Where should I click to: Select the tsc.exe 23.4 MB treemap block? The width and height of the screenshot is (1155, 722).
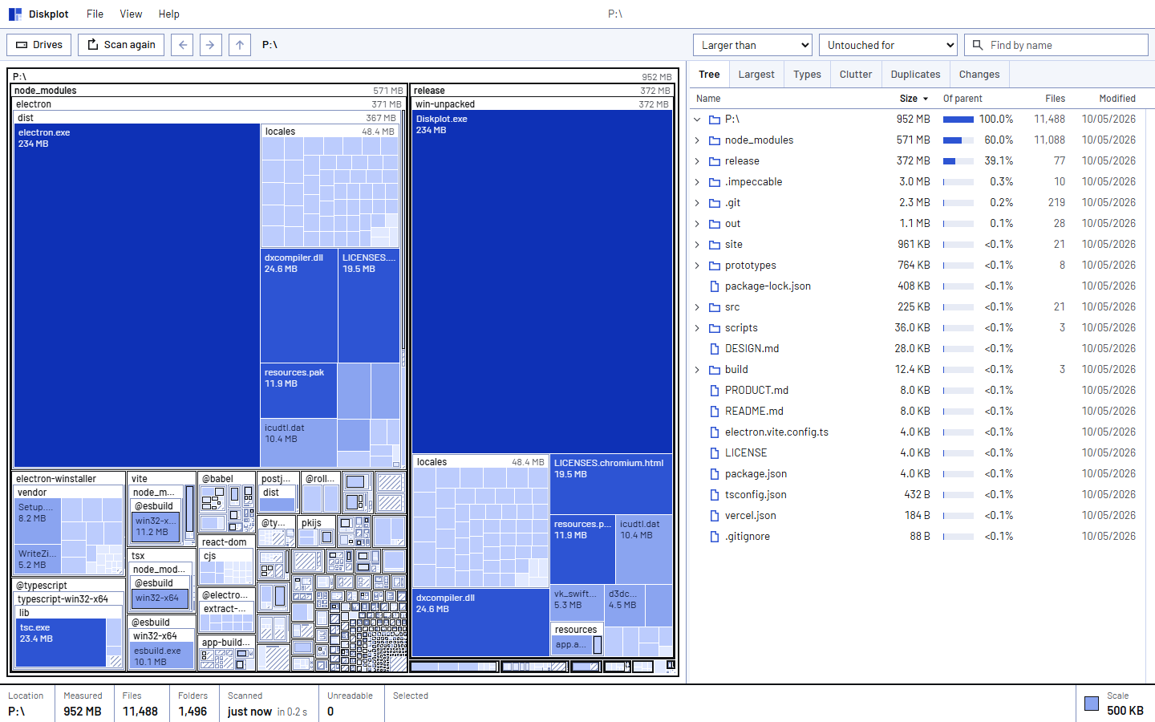(61, 643)
